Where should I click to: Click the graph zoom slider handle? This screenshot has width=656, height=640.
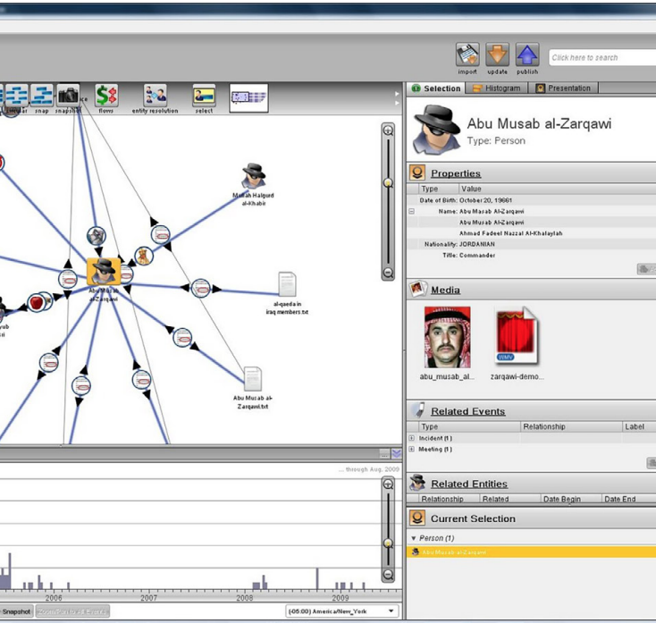(388, 182)
